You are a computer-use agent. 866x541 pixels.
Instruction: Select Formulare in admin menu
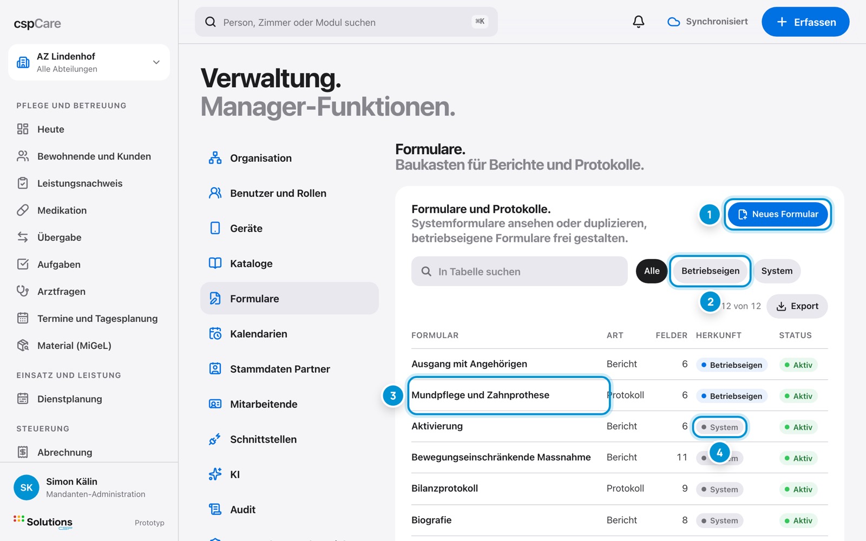point(290,299)
